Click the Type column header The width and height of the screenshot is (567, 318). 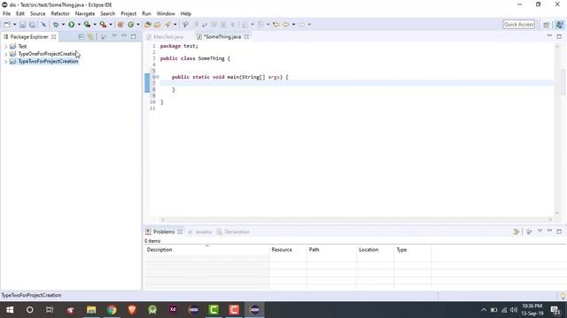coord(412,249)
